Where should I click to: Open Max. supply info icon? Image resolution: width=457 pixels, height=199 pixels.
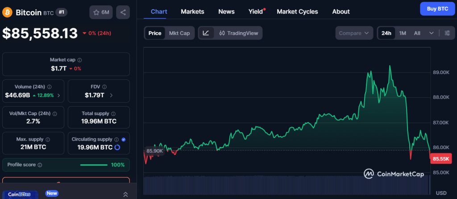48,140
